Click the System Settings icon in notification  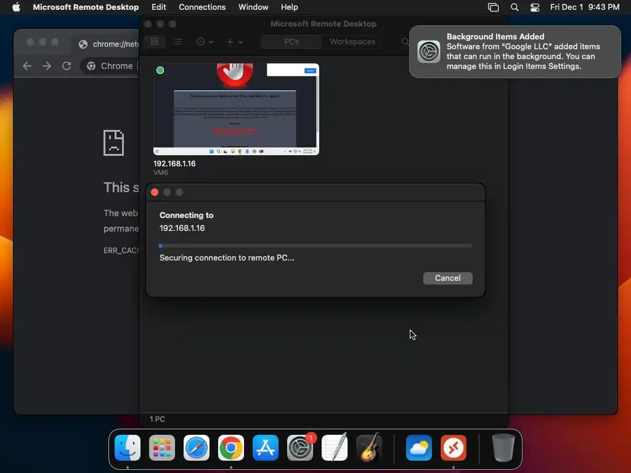pos(429,52)
